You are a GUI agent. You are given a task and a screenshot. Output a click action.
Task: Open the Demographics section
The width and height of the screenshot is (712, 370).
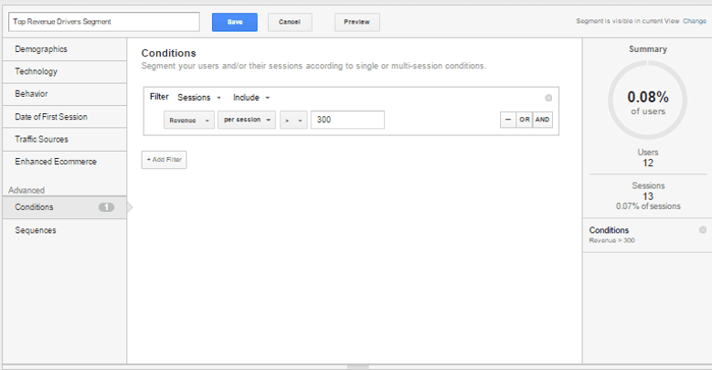[x=65, y=49]
